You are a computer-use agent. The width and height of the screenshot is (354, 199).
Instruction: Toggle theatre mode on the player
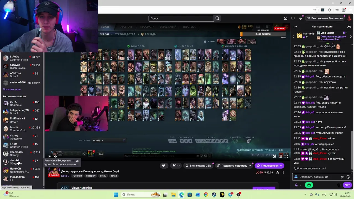click(x=280, y=156)
